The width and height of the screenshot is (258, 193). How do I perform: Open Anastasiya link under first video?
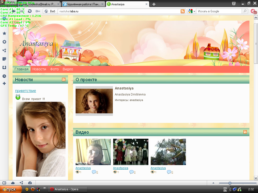pos(83,168)
